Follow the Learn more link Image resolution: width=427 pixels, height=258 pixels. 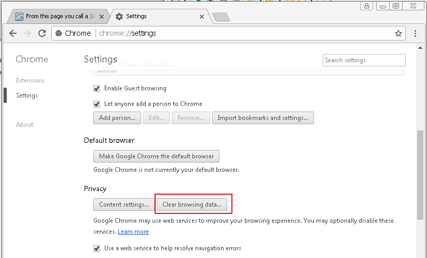click(x=133, y=232)
